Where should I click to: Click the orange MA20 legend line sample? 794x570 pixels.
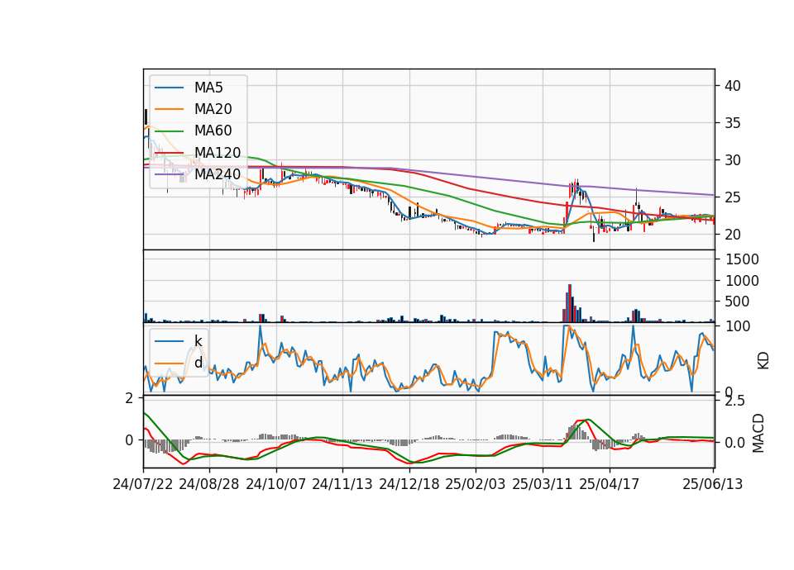click(169, 109)
